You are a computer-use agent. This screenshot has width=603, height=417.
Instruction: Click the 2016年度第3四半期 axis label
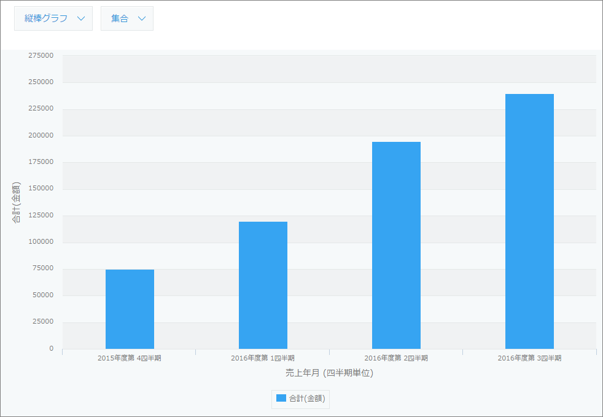[x=530, y=357]
